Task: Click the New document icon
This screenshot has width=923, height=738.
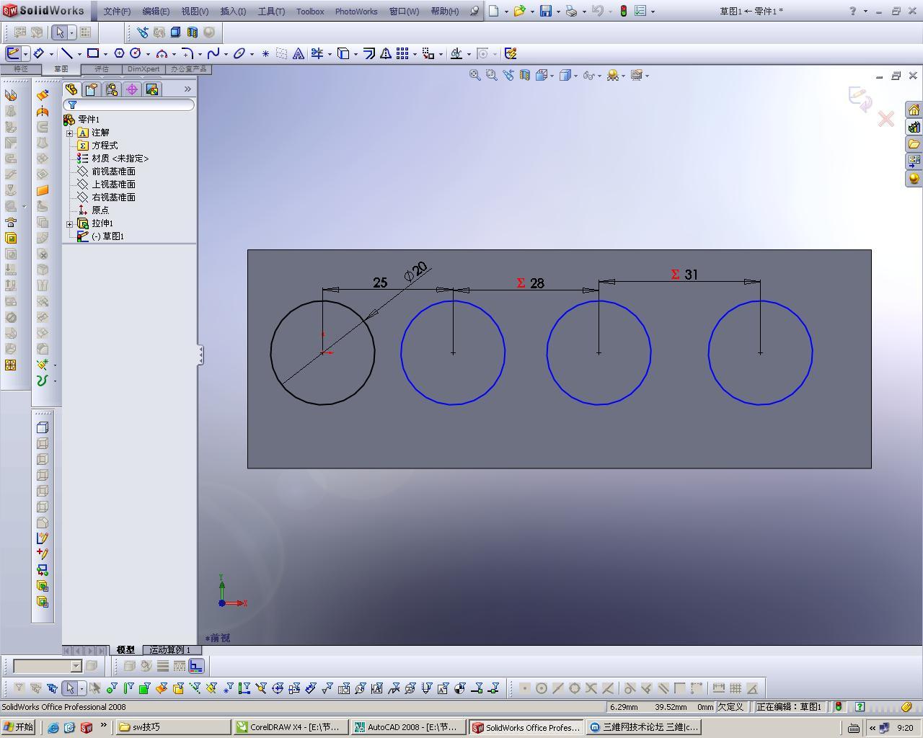Action: click(x=494, y=11)
